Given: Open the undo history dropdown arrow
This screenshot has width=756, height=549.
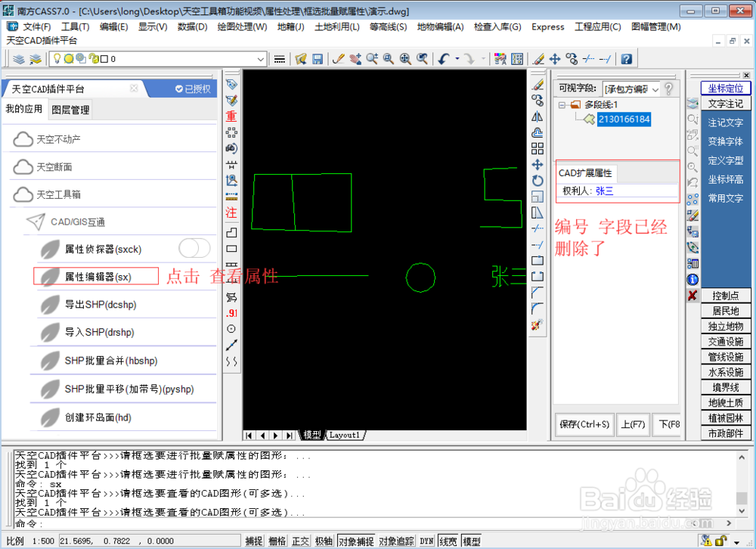Looking at the screenshot, I should click(457, 59).
